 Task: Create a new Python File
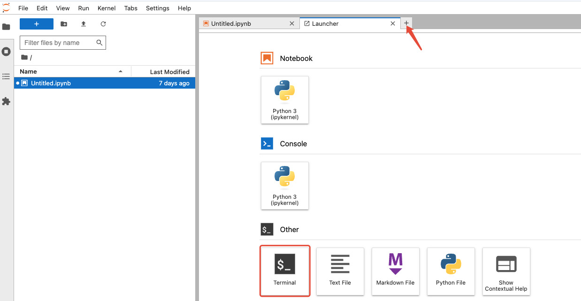451,271
